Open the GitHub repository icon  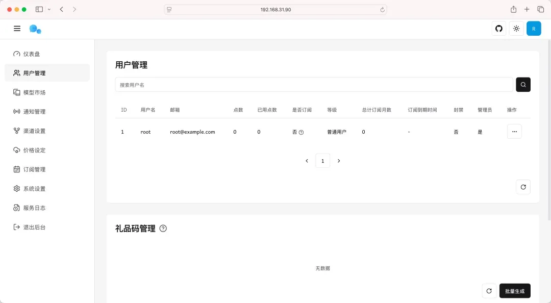[x=498, y=29]
